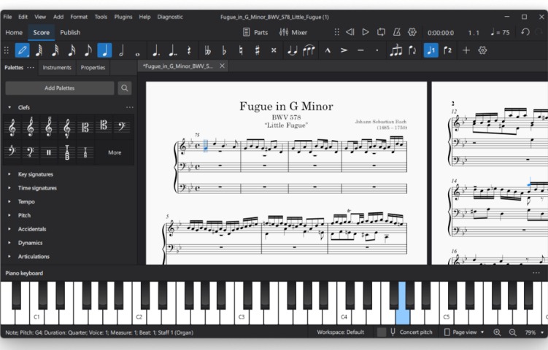Toggle the tie on selected note

point(292,50)
